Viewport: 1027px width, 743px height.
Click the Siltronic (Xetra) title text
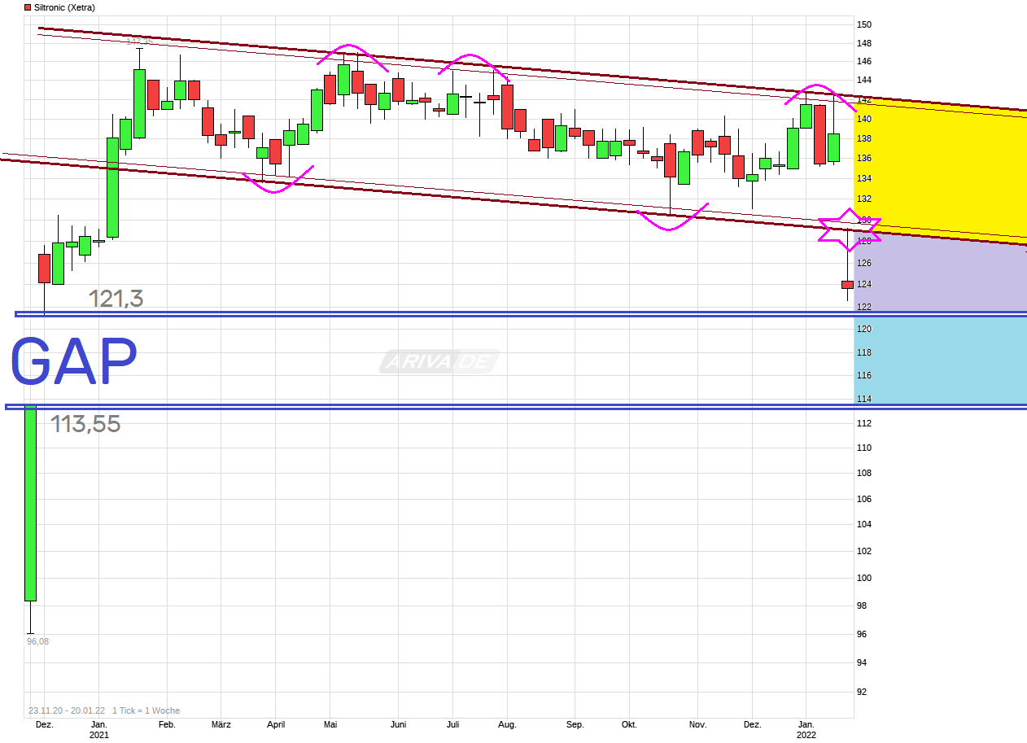click(x=64, y=7)
